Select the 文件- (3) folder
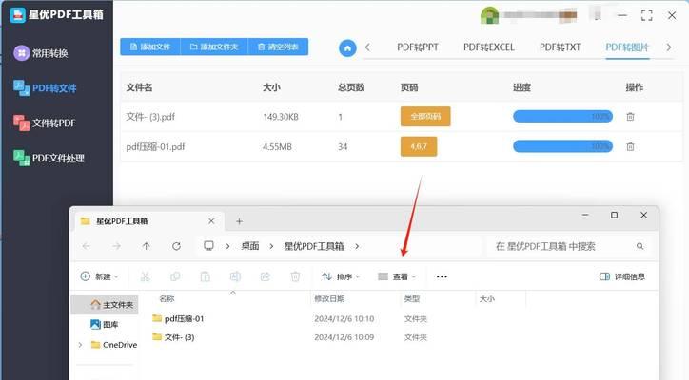The width and height of the screenshot is (689, 380). pos(173,337)
